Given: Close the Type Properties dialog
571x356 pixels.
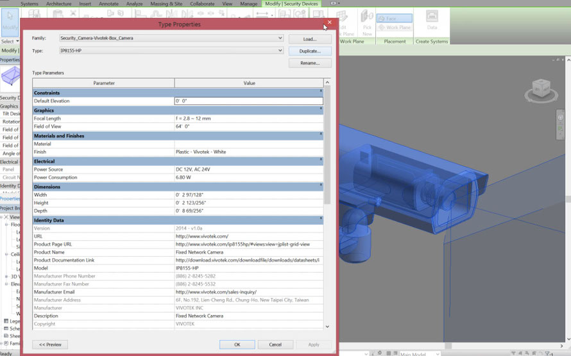Looking at the screenshot, I should click(x=330, y=22).
